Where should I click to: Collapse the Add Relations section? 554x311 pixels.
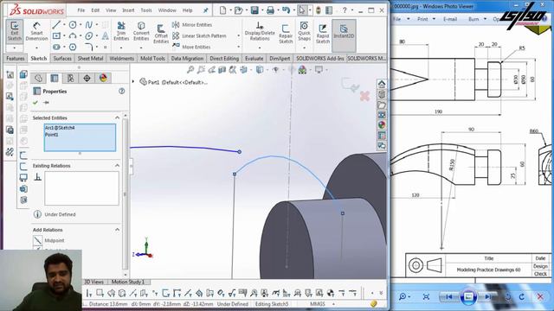pyautogui.click(x=118, y=230)
